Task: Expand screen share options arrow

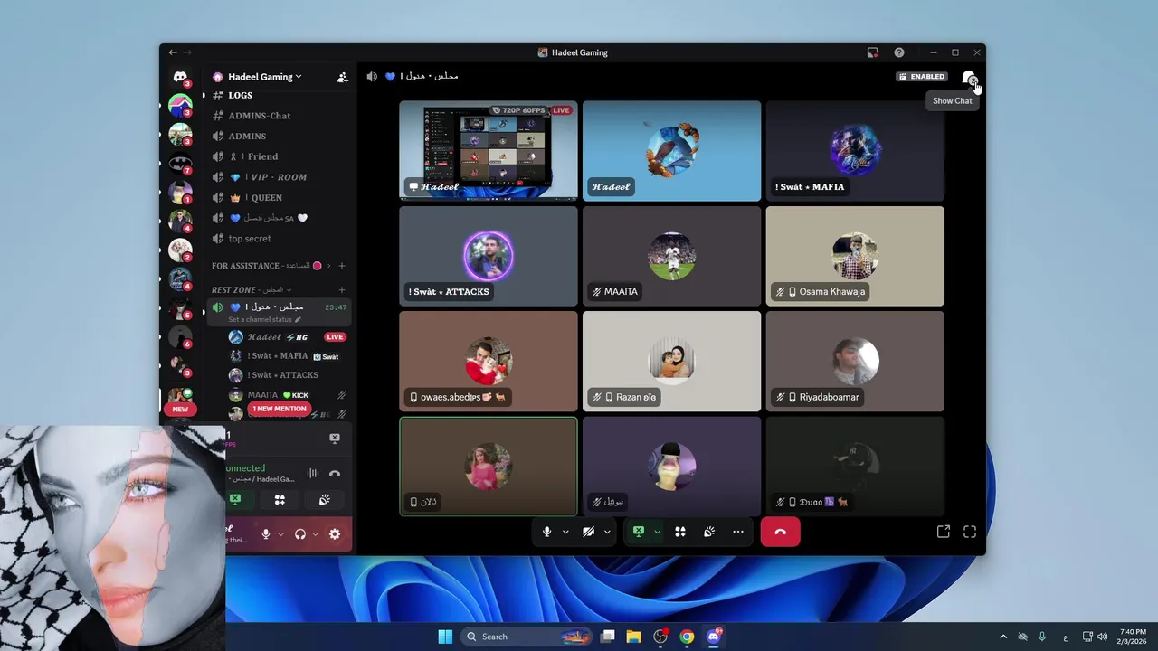Action: [657, 532]
